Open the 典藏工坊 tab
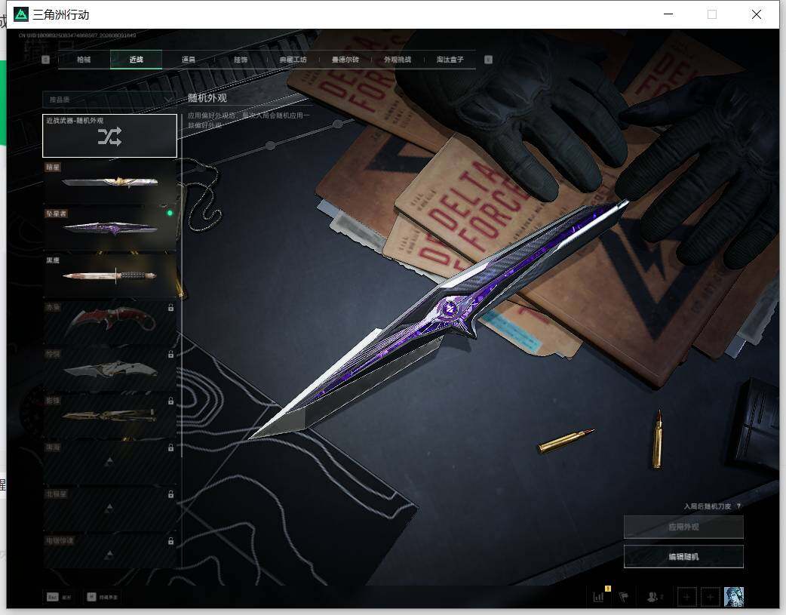 (293, 60)
